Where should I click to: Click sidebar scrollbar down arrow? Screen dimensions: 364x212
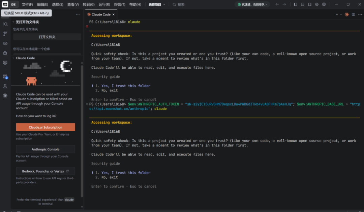pos(82,207)
